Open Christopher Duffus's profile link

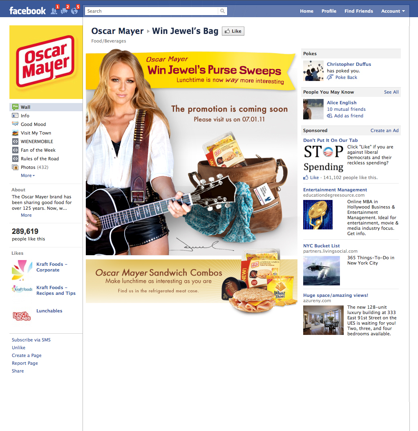click(x=349, y=64)
